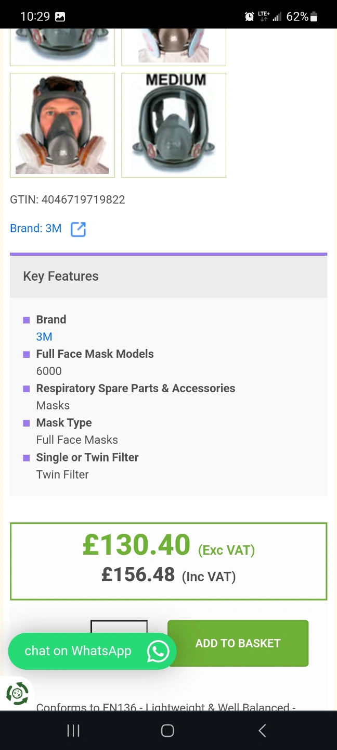The height and width of the screenshot is (750, 337).
Task: Open the 3M link under Key Features
Action: point(44,336)
